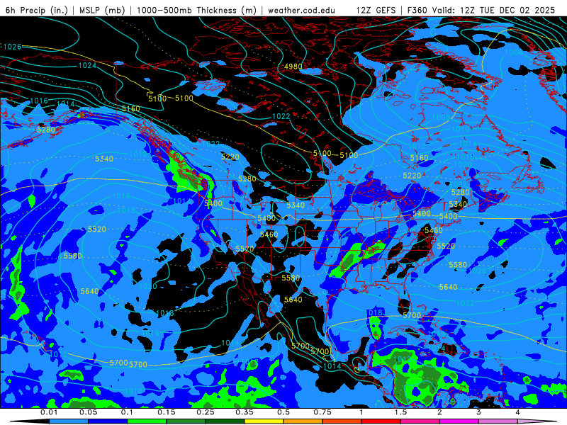This screenshot has width=567, height=425.
Task: Click the legend value '0.05'
Action: [x=88, y=412]
